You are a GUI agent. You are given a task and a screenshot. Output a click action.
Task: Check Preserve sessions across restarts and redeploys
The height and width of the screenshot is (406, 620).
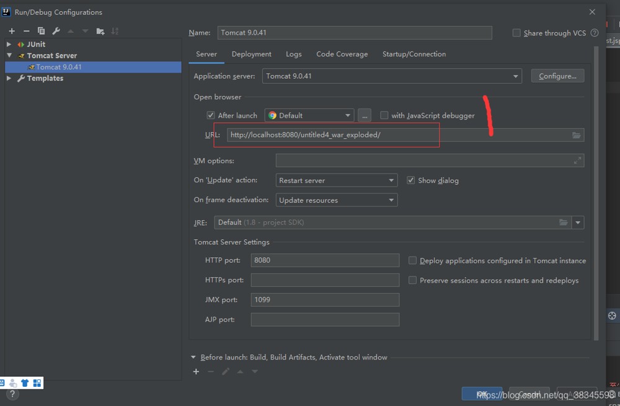pos(412,280)
